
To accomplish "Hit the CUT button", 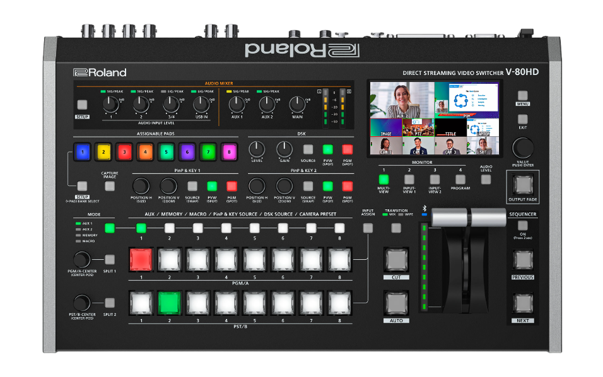I will point(396,259).
